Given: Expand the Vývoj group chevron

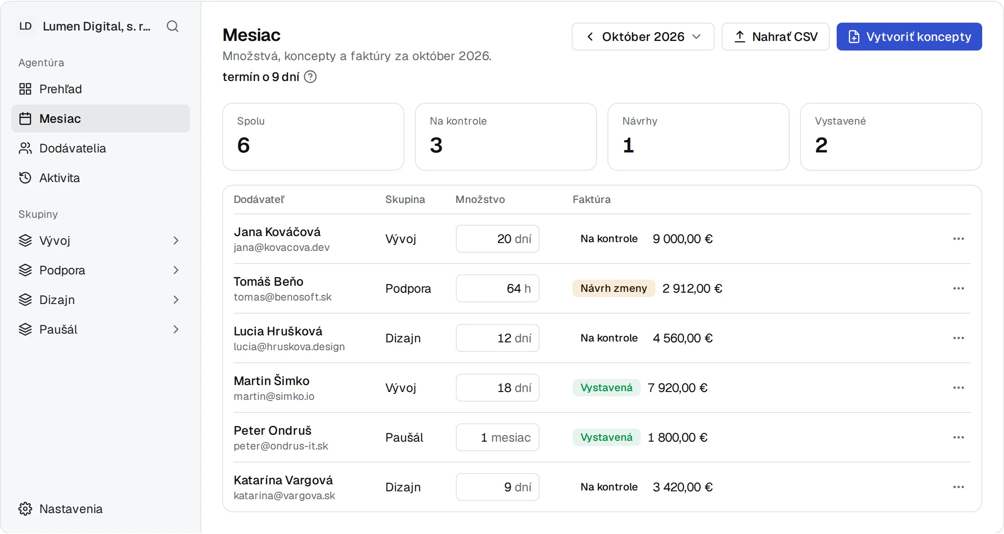Looking at the screenshot, I should pos(176,240).
